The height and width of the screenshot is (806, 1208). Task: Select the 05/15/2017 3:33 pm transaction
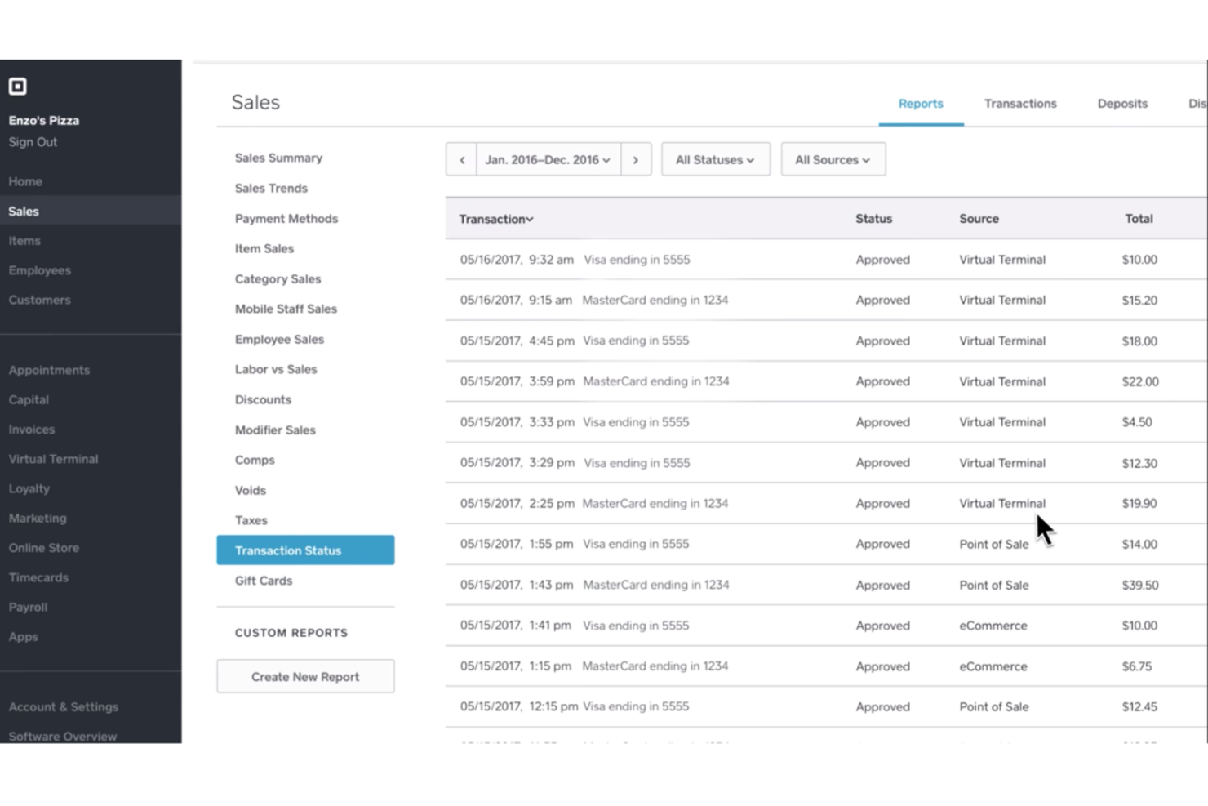[826, 422]
